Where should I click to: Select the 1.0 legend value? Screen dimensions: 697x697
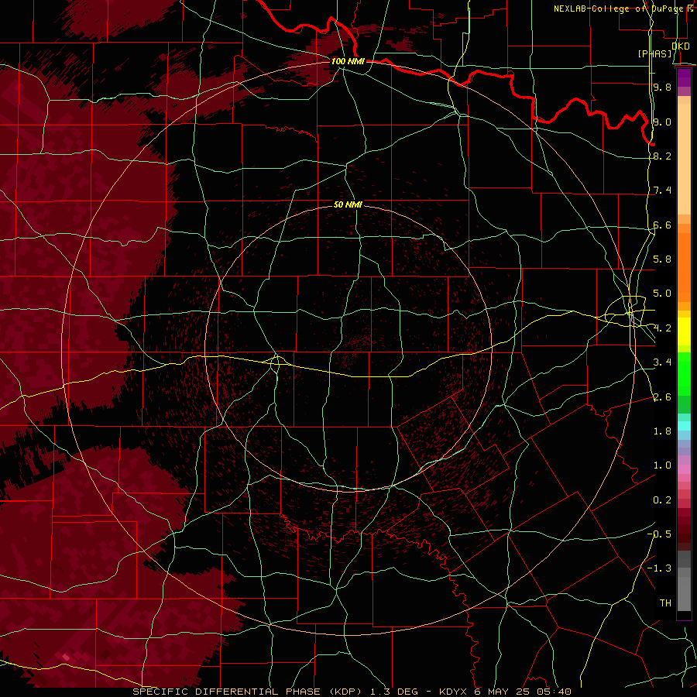pos(662,465)
